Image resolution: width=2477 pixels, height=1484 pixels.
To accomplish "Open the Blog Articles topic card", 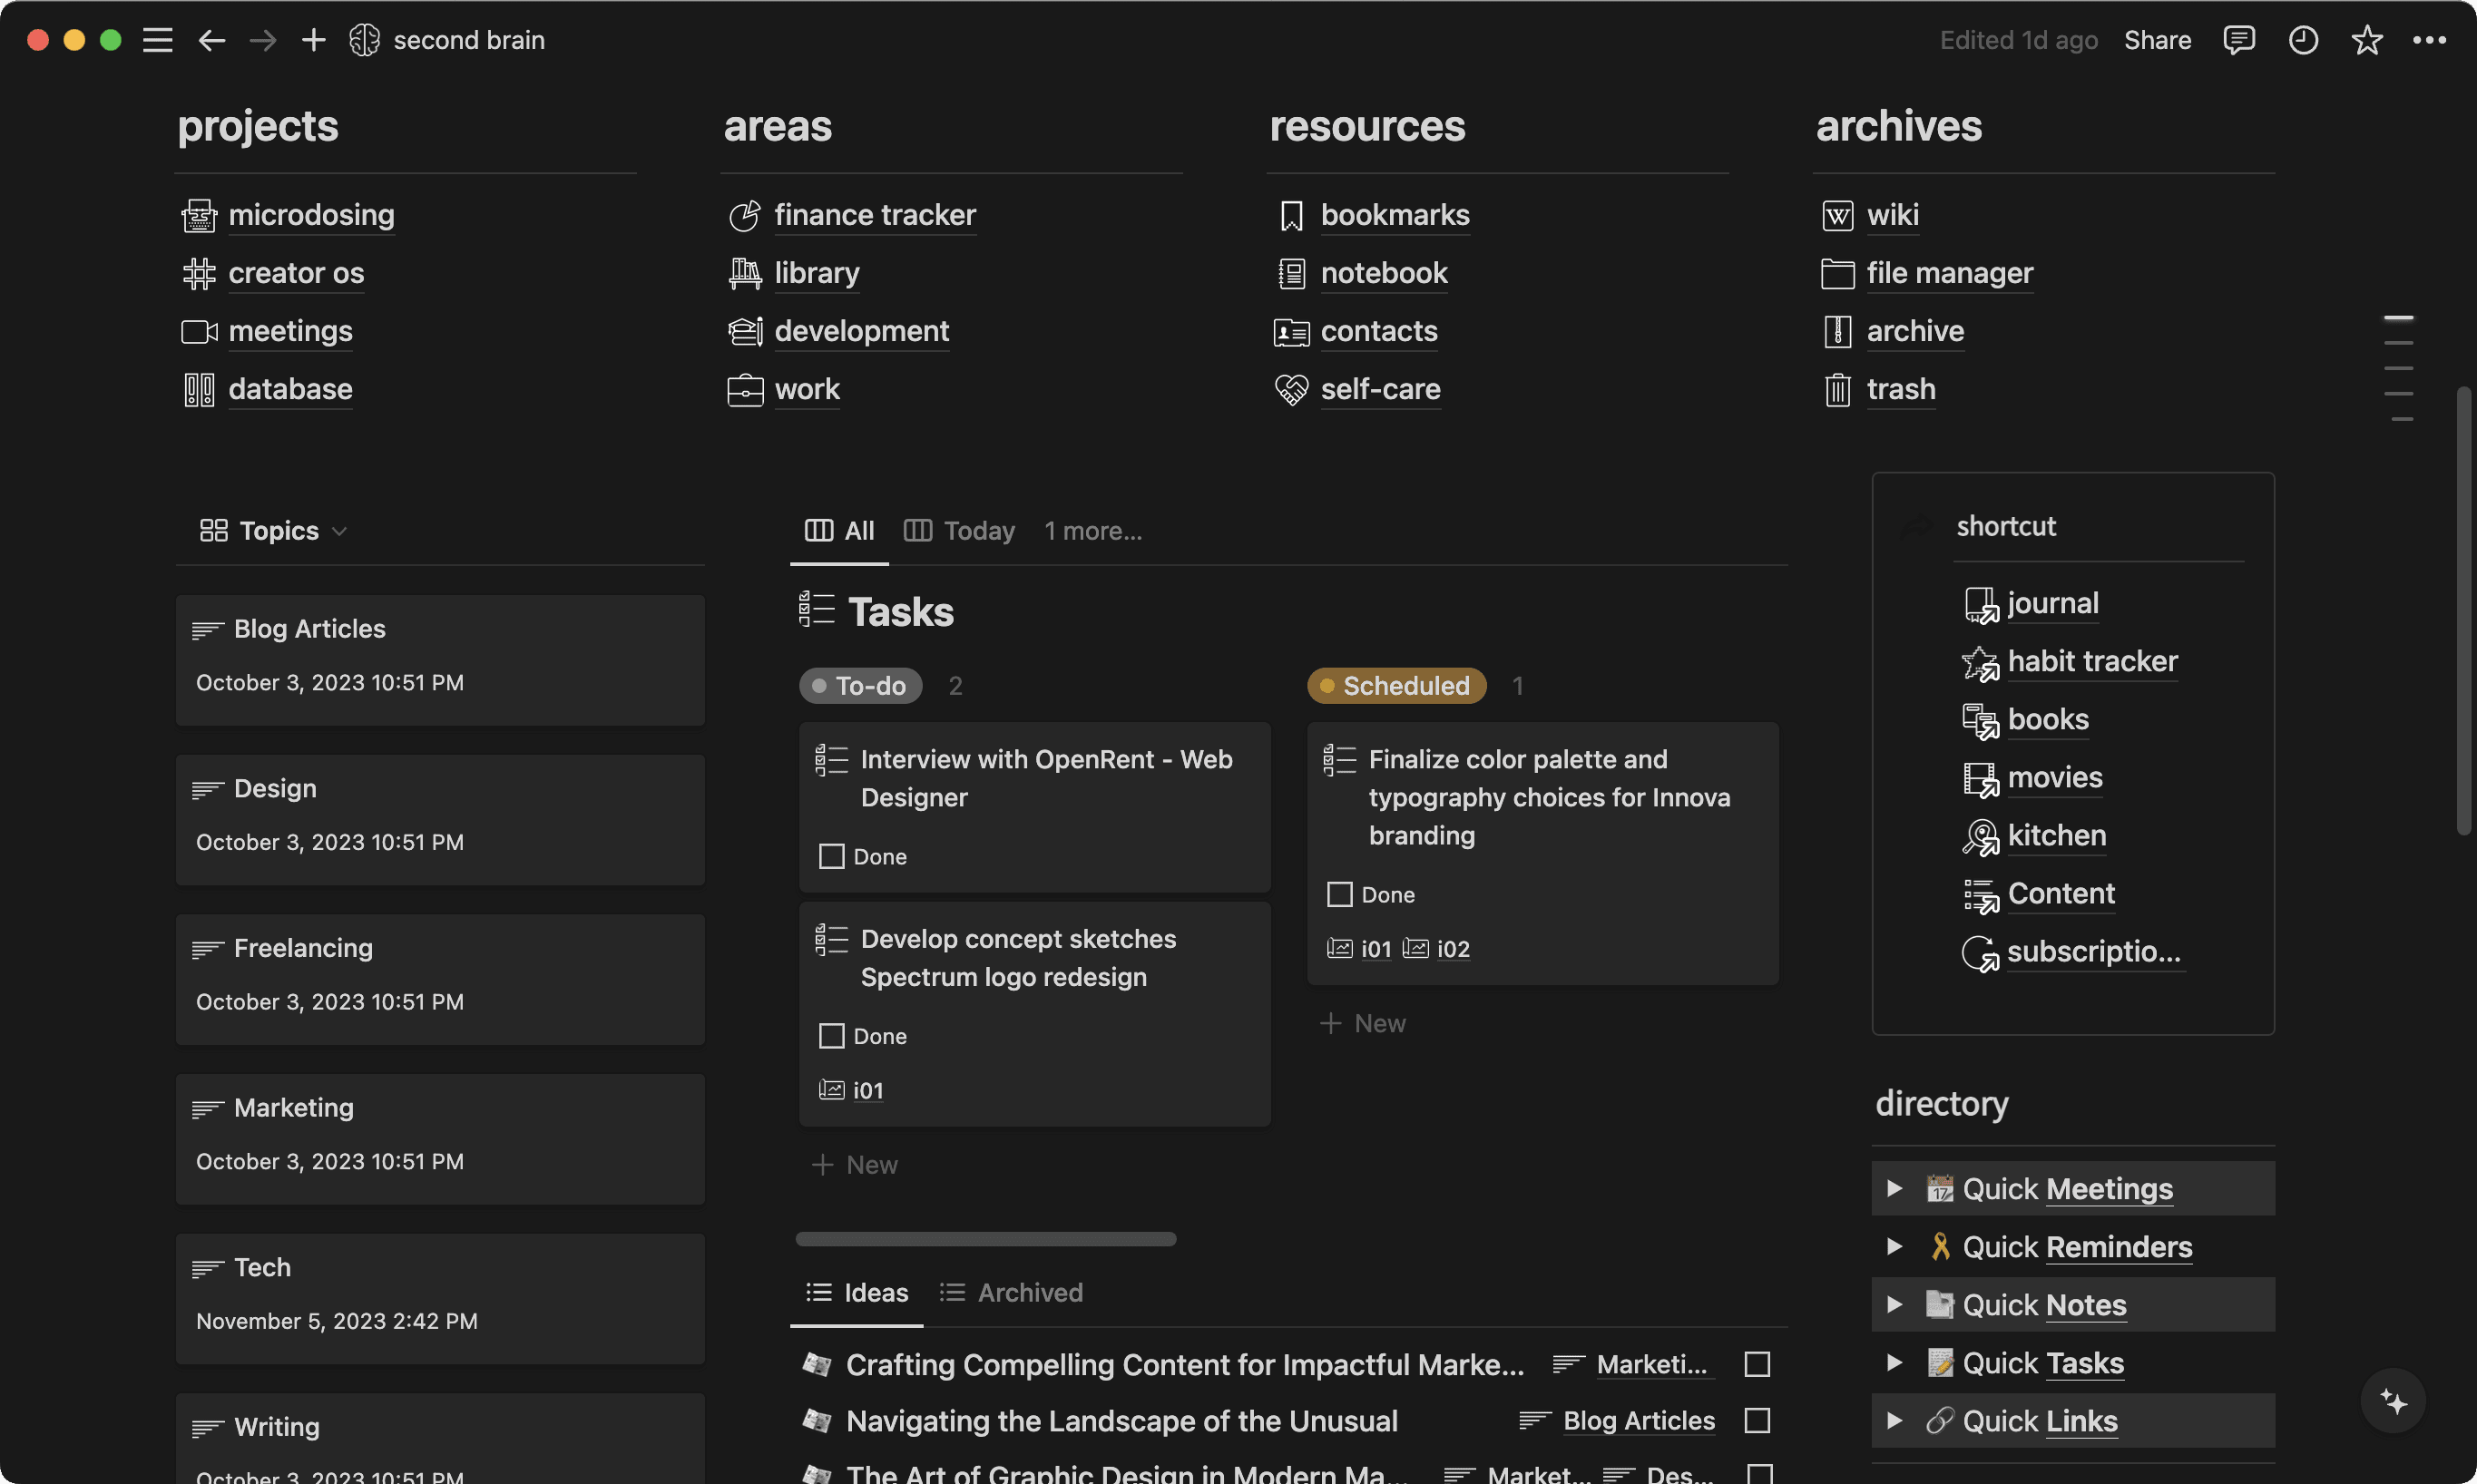I will point(440,660).
